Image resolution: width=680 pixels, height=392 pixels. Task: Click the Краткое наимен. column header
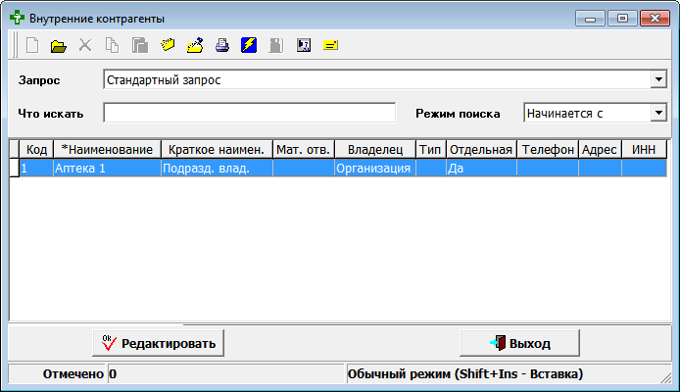coord(217,150)
